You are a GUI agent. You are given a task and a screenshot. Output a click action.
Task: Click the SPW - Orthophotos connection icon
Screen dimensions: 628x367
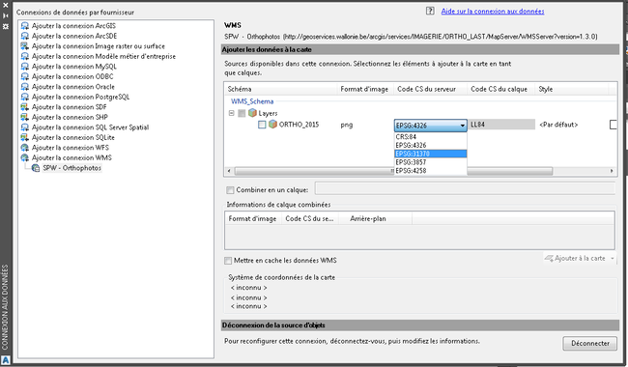(36, 168)
